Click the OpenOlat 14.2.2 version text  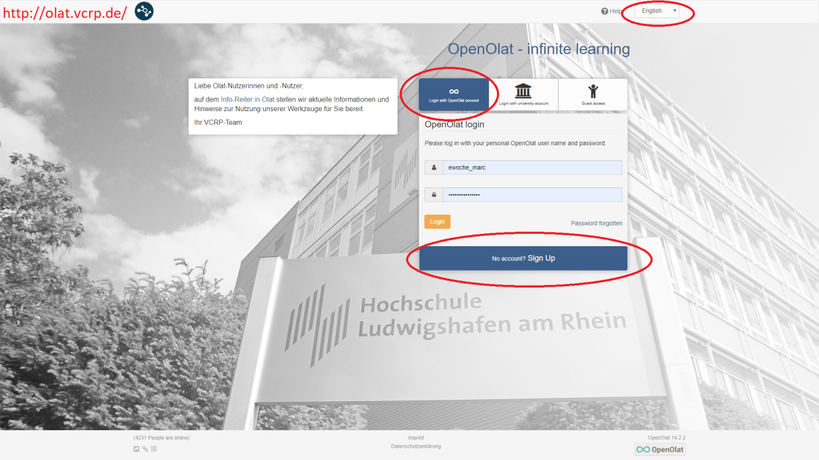pyautogui.click(x=667, y=438)
